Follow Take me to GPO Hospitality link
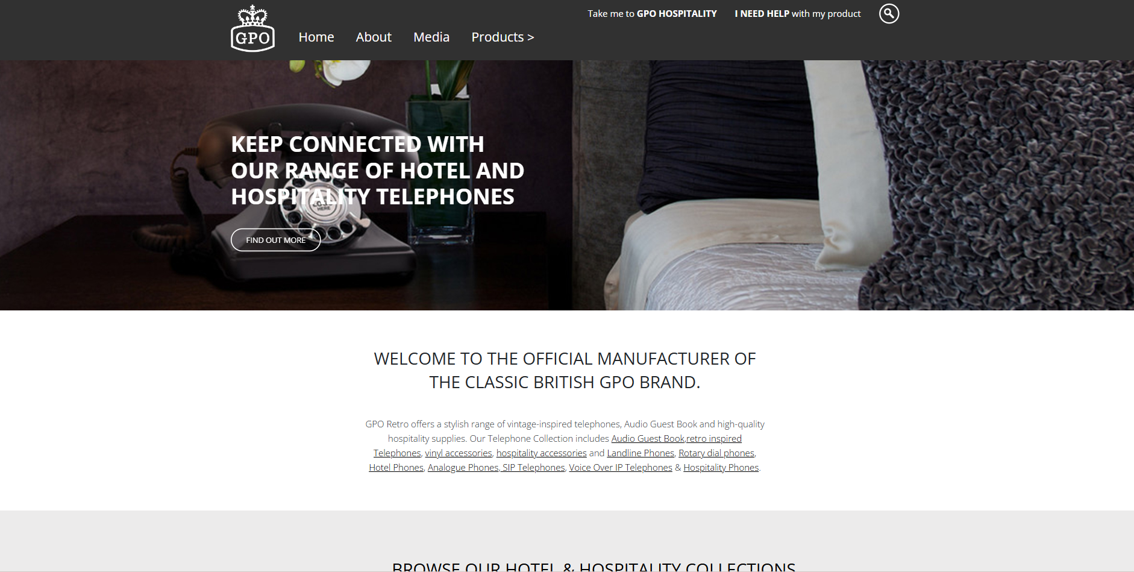The image size is (1134, 572). click(x=652, y=13)
